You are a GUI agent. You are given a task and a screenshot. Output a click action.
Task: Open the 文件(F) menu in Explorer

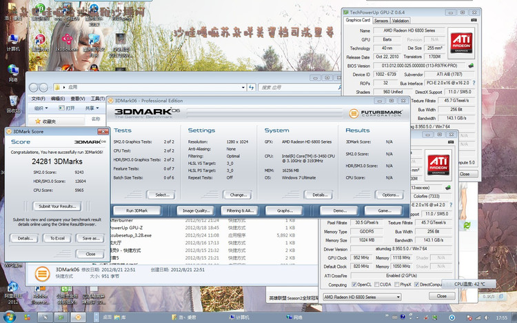pos(38,99)
